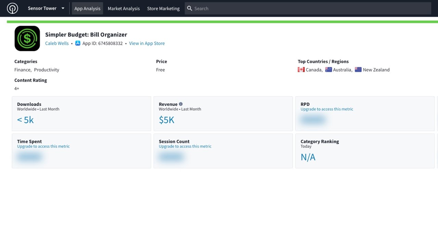
Task: Click the Finance category text
Action: click(22, 70)
